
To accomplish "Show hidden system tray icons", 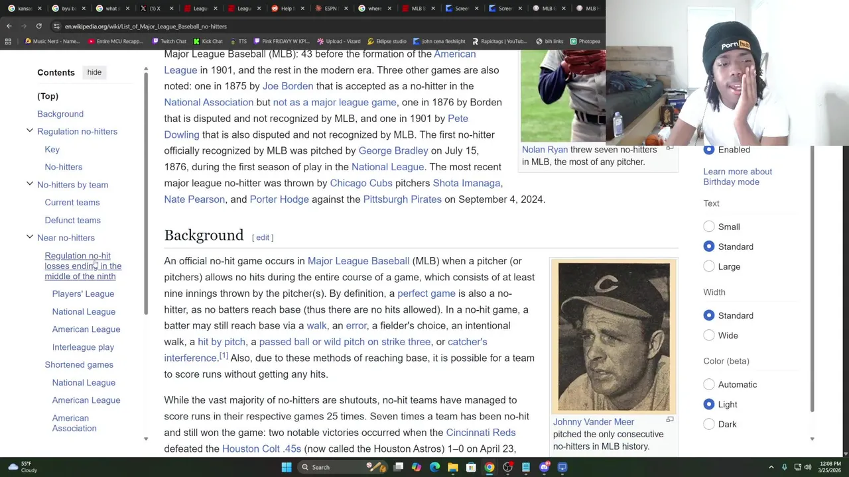I will [771, 467].
